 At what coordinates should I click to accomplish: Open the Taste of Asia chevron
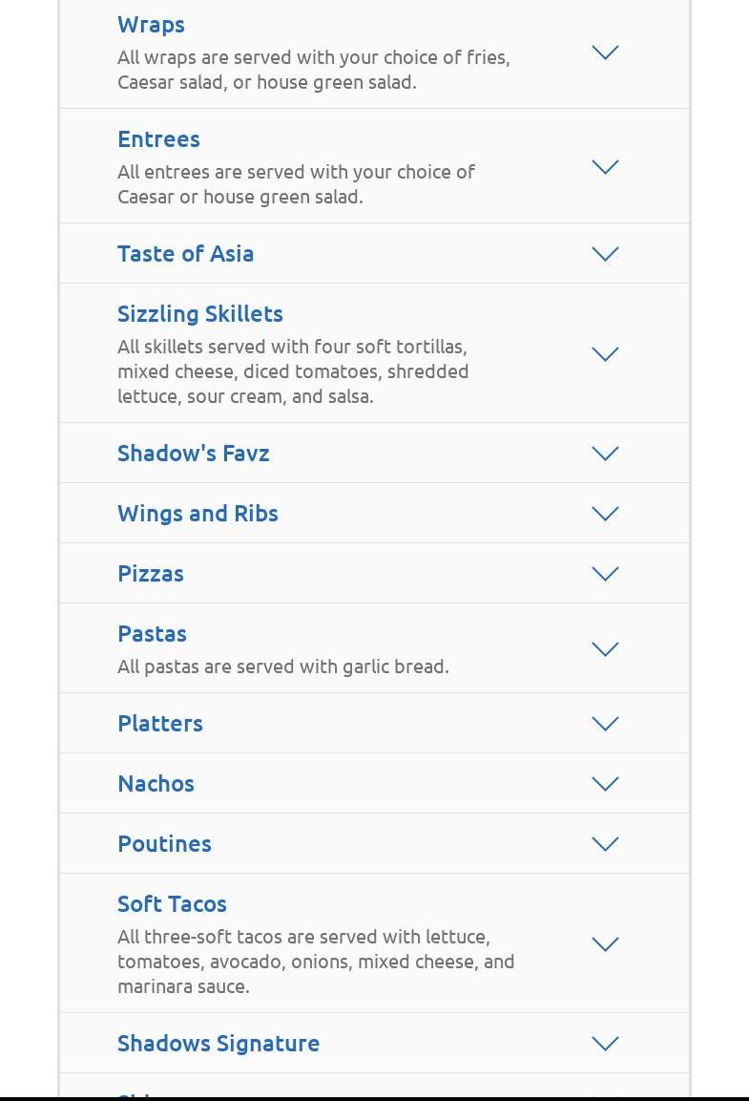(x=605, y=254)
